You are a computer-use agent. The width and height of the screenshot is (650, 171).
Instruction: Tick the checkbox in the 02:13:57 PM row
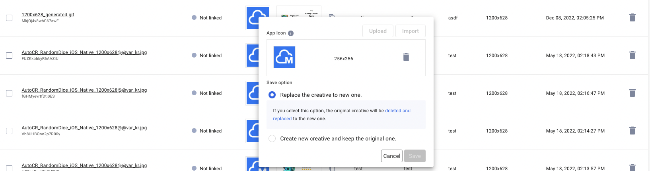[9, 168]
